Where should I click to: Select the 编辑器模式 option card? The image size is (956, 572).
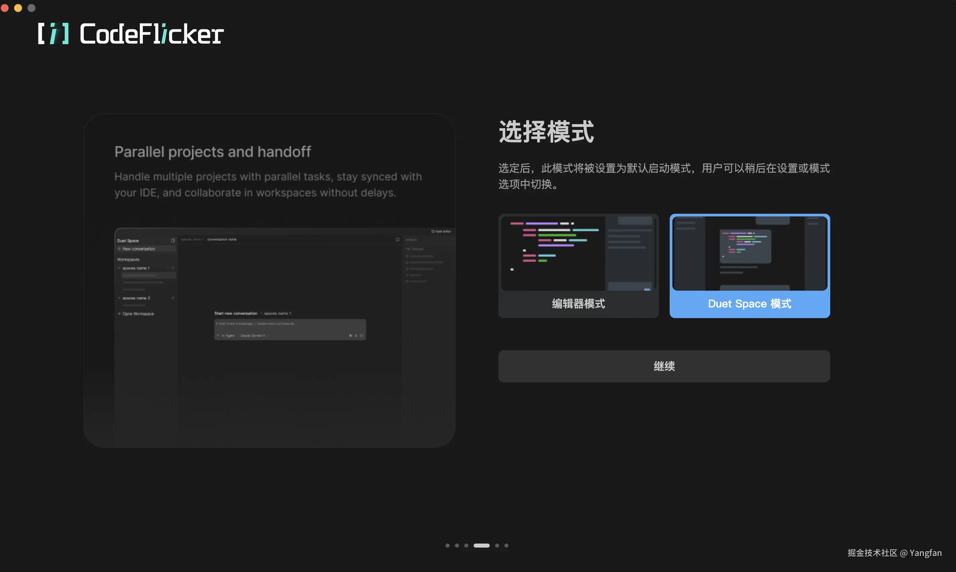578,266
